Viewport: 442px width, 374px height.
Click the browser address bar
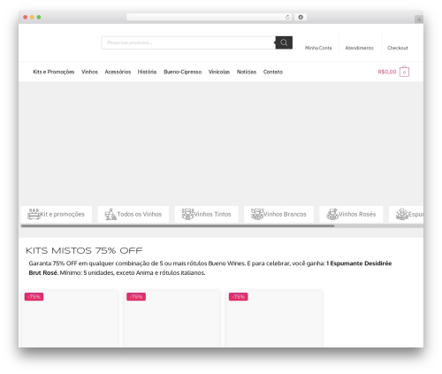click(x=210, y=18)
